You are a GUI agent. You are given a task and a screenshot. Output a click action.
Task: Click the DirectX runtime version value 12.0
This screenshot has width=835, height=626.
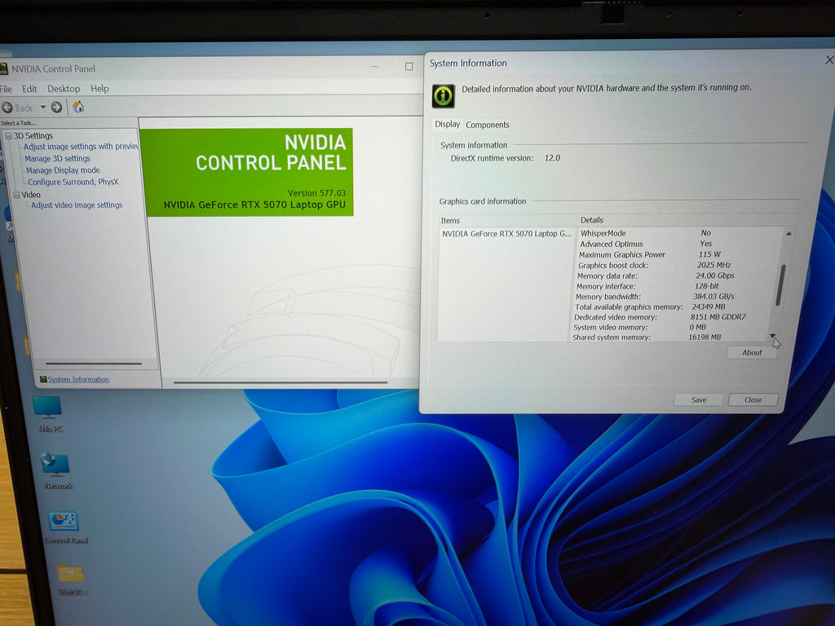click(x=552, y=158)
